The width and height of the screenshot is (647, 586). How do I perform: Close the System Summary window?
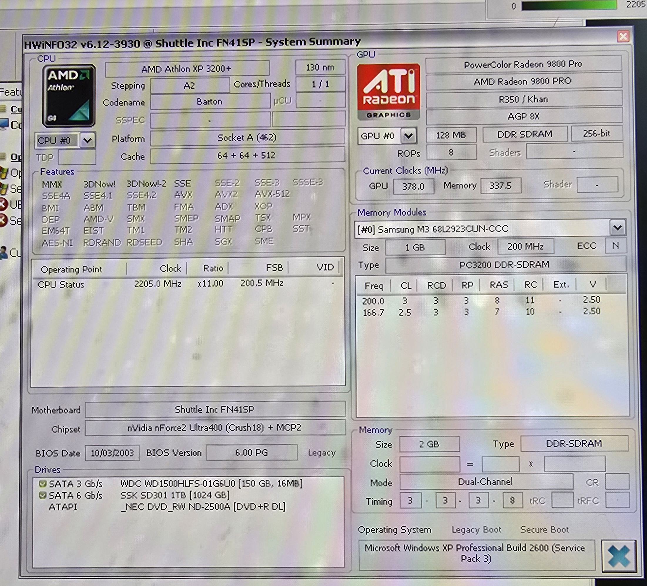(x=623, y=36)
